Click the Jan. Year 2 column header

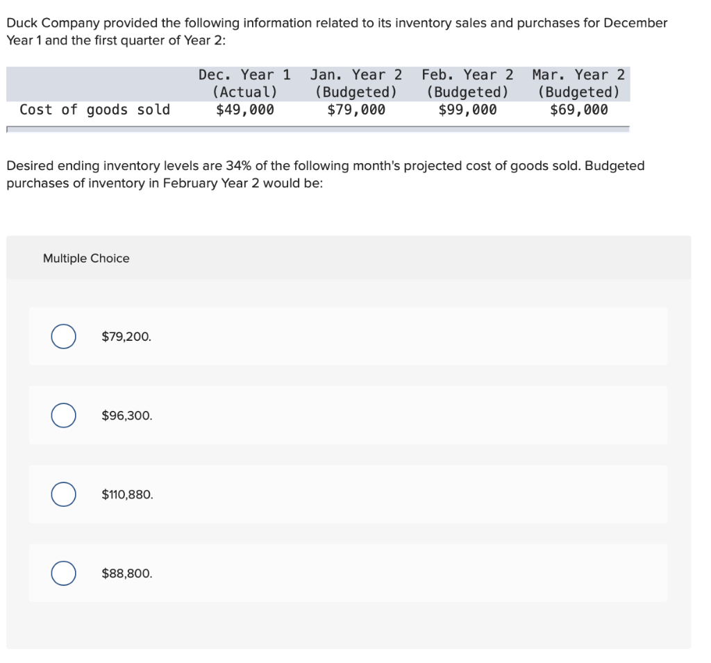pos(356,75)
